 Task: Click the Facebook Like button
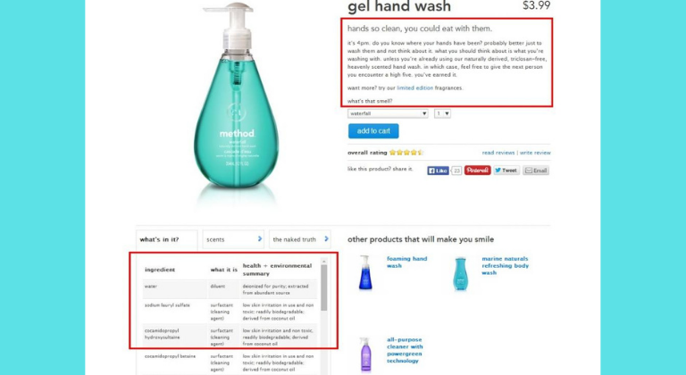click(438, 171)
